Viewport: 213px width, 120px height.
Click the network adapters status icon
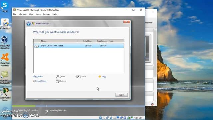coord(107,118)
